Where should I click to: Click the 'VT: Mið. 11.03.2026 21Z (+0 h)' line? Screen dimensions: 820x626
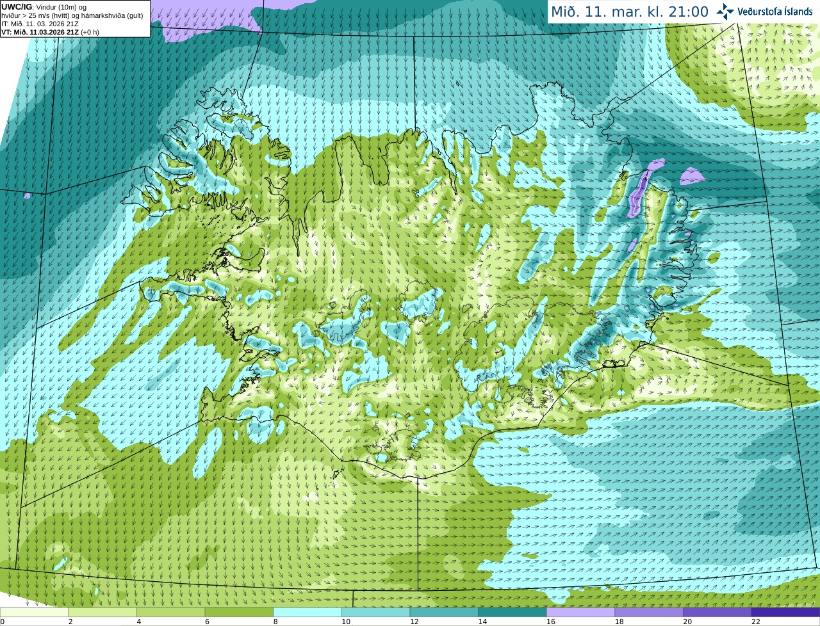tap(50, 32)
